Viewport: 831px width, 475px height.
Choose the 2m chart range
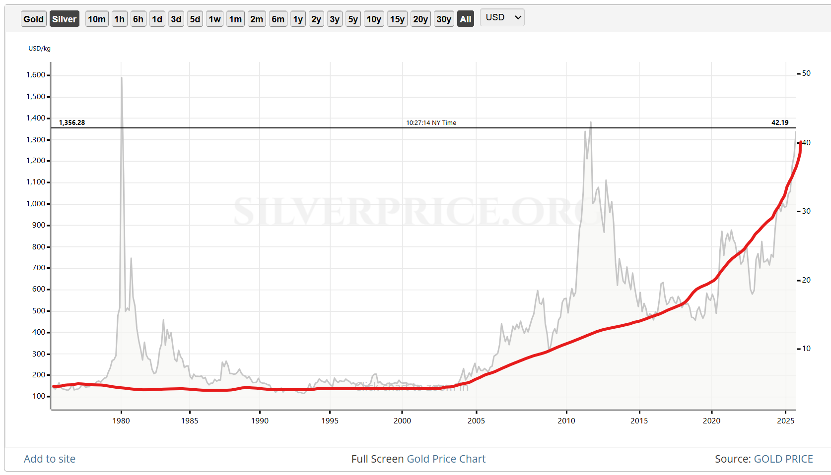257,19
